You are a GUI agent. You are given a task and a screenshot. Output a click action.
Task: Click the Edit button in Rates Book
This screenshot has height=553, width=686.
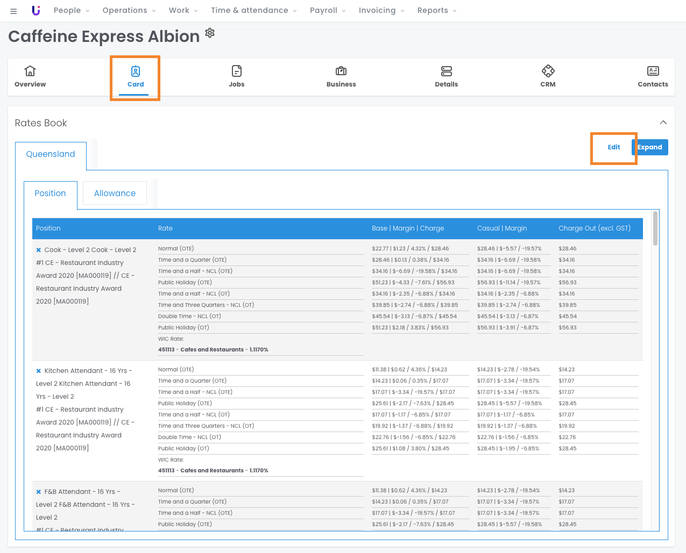tap(613, 147)
